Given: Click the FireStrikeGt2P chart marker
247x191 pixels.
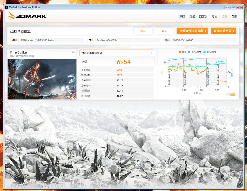Looking at the screenshot, I should pos(185,78).
